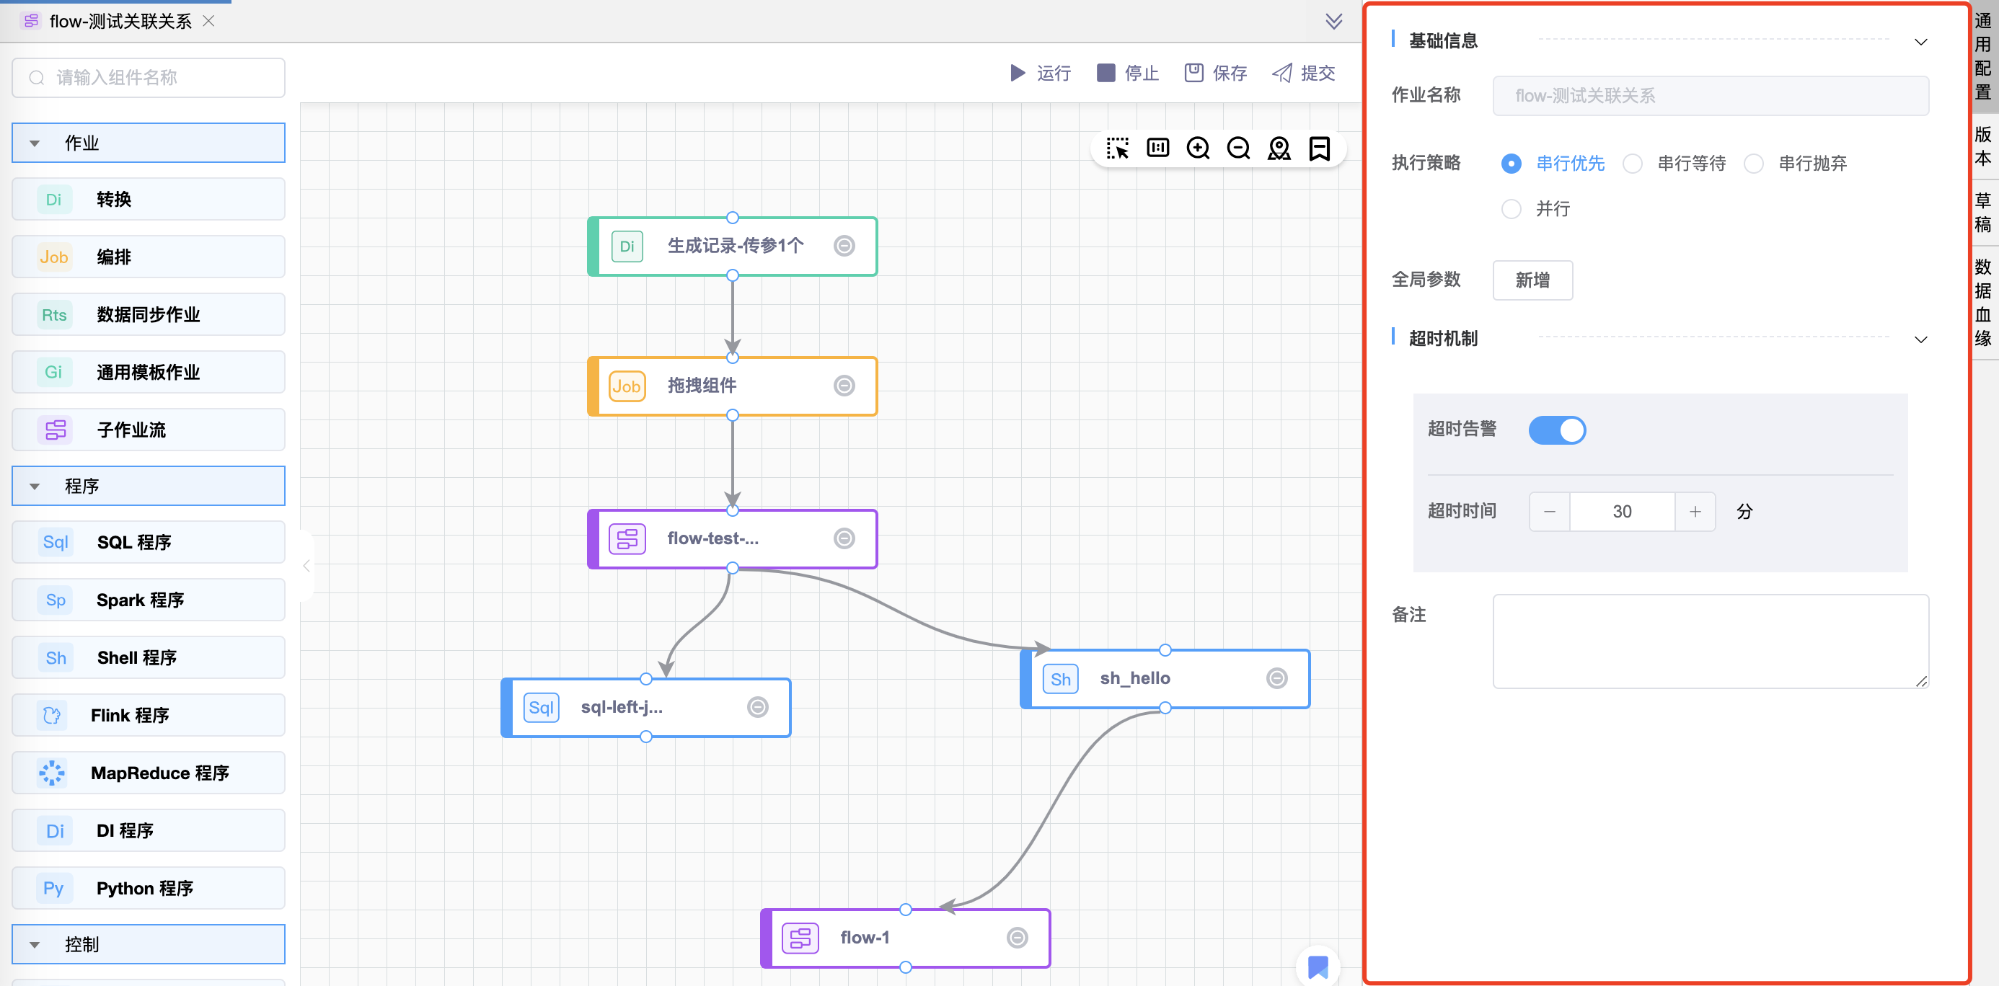The image size is (1999, 986).
Task: Activate the marquee selection tool icon
Action: click(x=1116, y=148)
